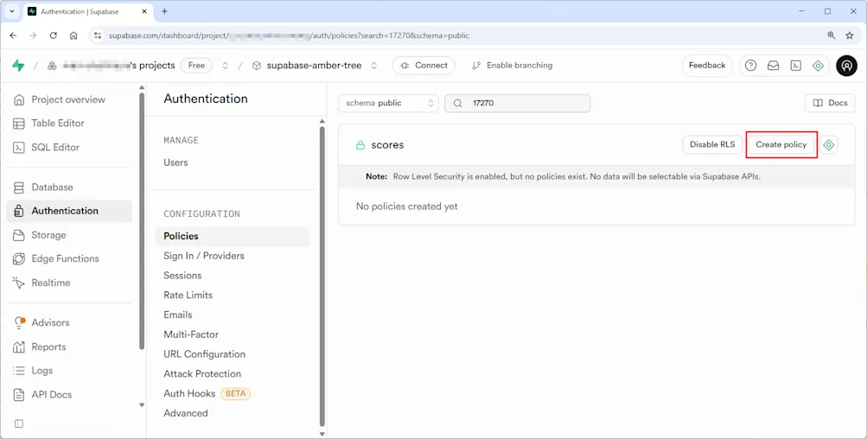This screenshot has width=867, height=439.
Task: Click the Create policy button
Action: (x=781, y=145)
